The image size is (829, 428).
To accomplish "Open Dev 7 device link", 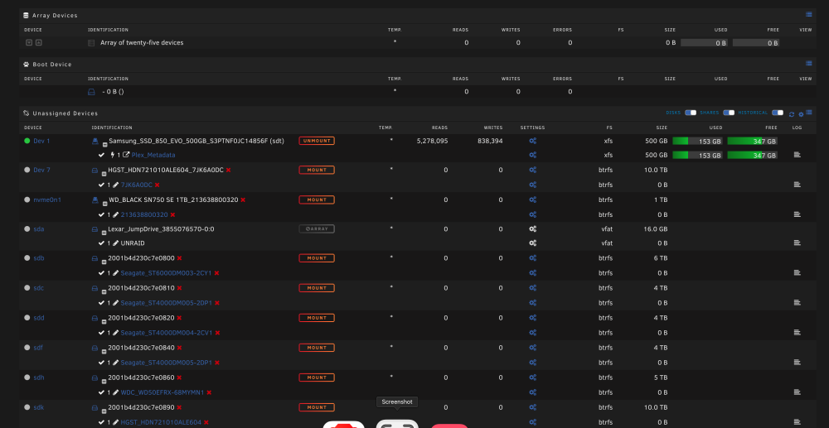I will click(41, 170).
